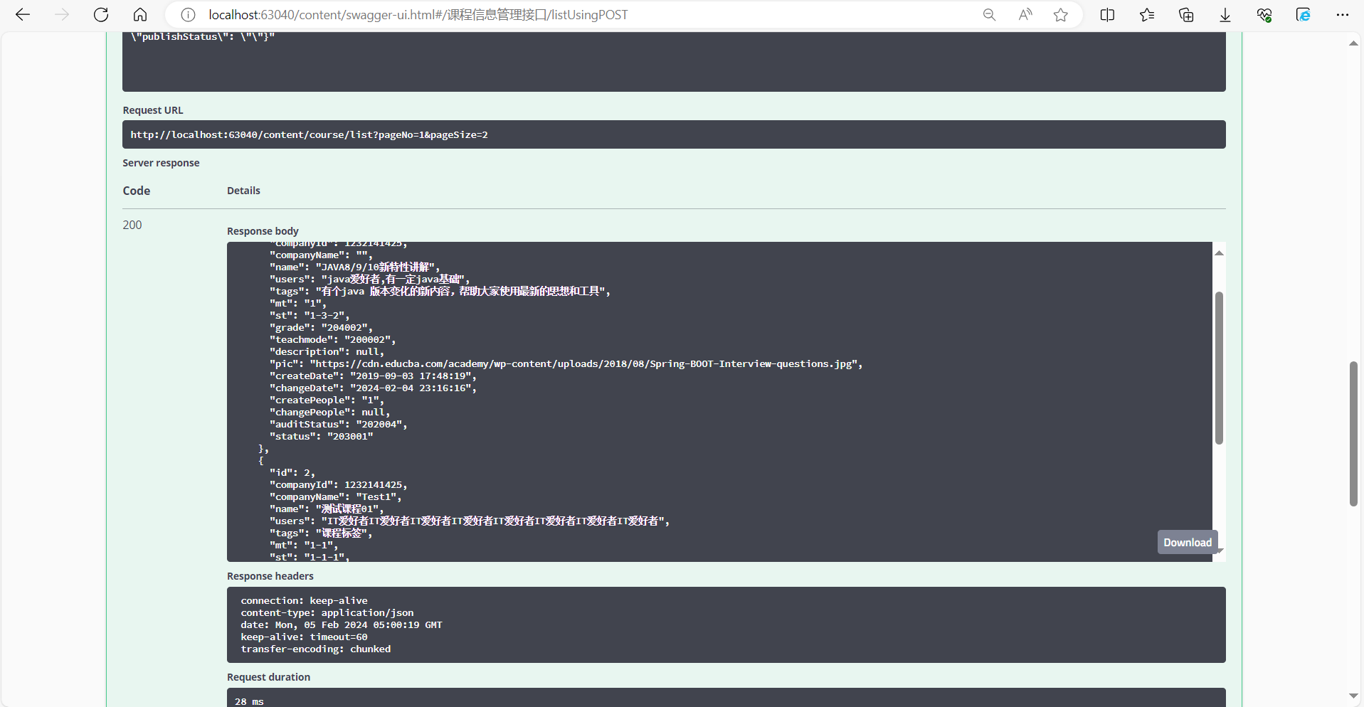
Task: Click the page scroll-down arrow
Action: 1353,696
